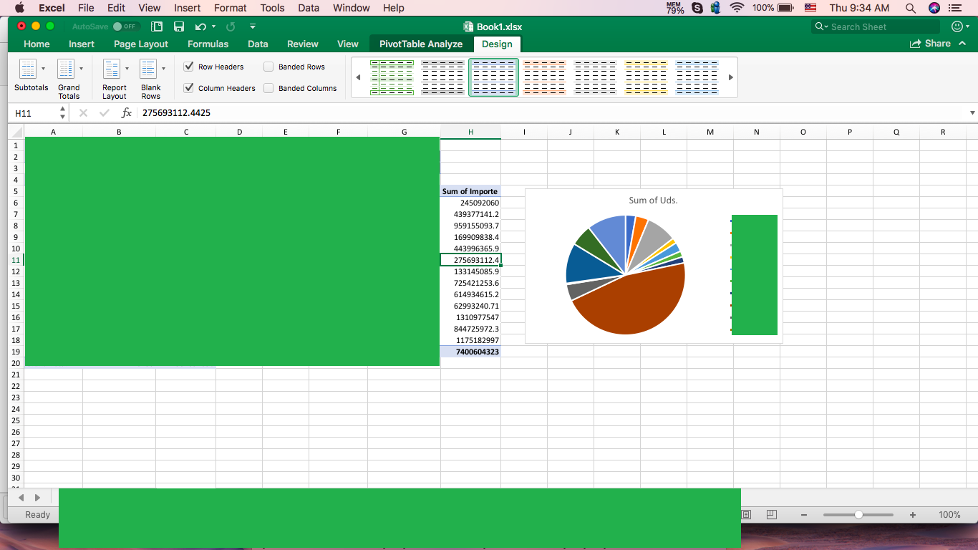Viewport: 978px width, 550px height.
Task: Click the Wi-Fi status icon
Action: tap(737, 8)
